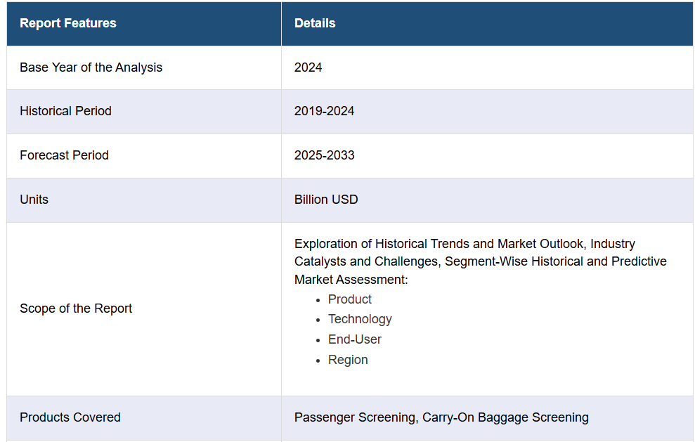Click the End-User bullet item
Viewport: 695px width, 442px height.
click(x=355, y=339)
